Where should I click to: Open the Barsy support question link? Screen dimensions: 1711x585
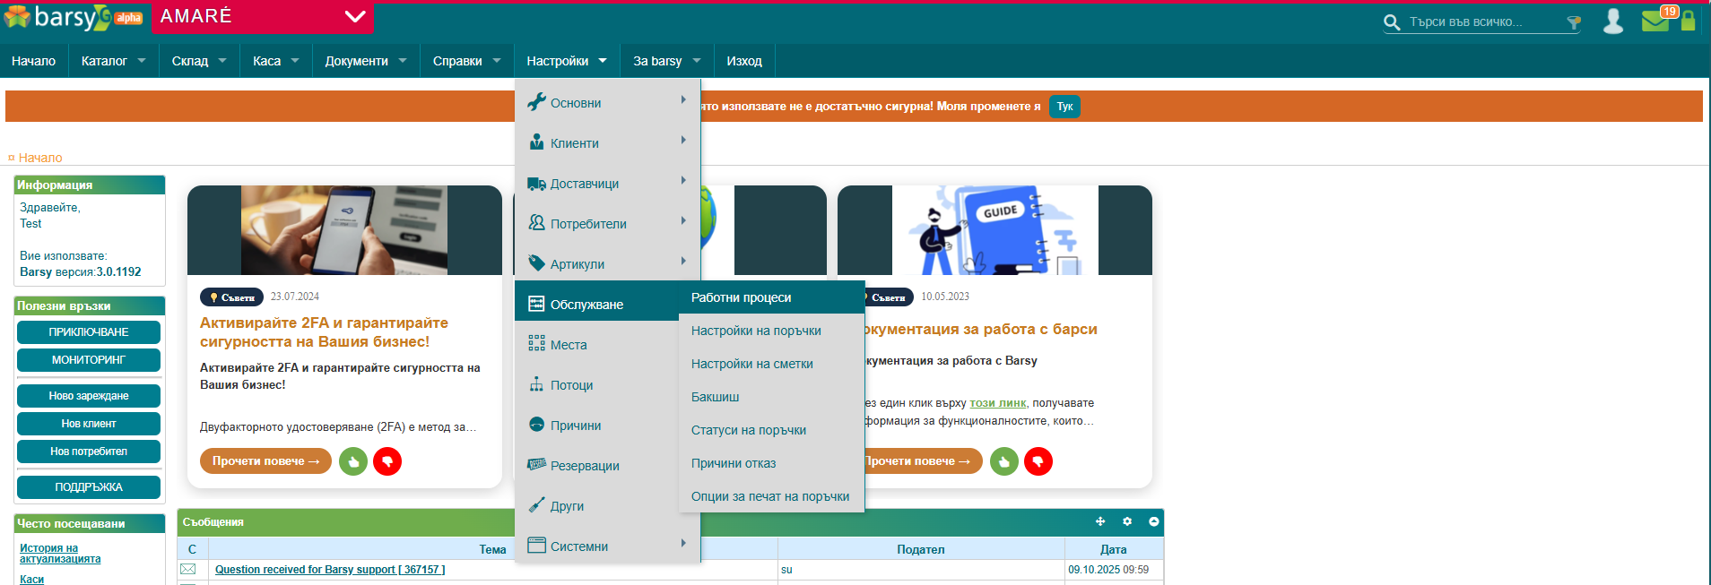(x=330, y=570)
